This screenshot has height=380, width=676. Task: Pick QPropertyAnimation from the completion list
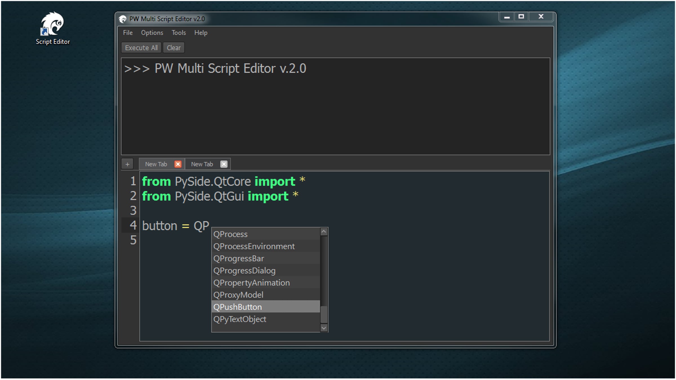point(266,283)
